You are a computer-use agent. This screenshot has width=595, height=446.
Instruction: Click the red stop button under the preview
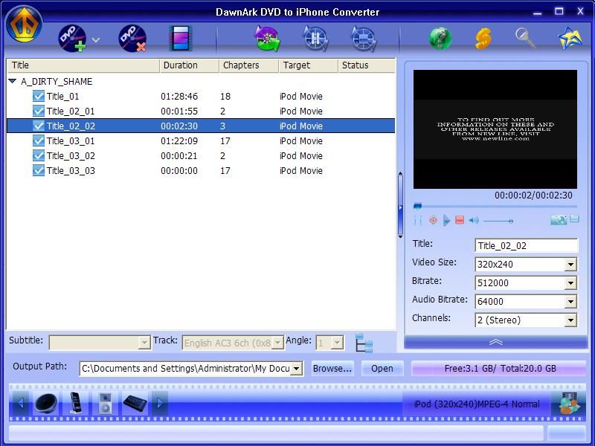pos(460,220)
